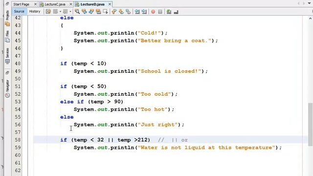Open the Services side panel

coord(7,56)
